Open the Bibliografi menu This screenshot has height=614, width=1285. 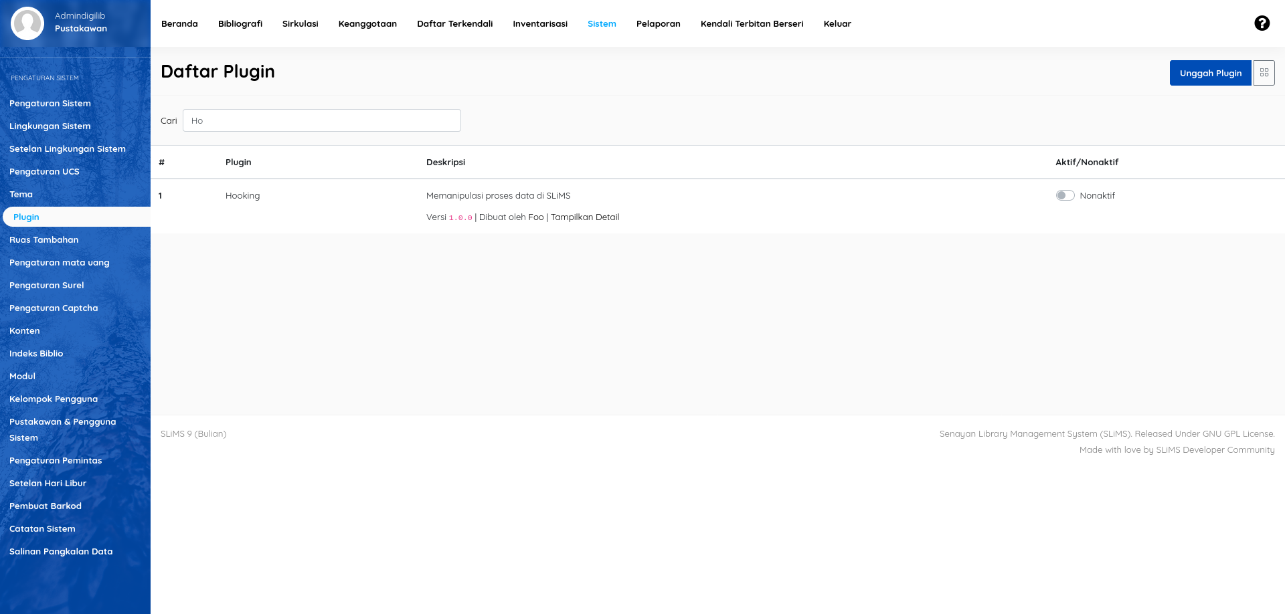[240, 23]
